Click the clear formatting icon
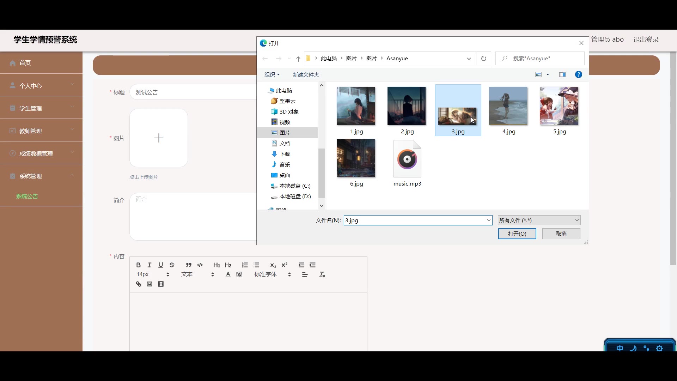This screenshot has height=381, width=677. coord(322,274)
